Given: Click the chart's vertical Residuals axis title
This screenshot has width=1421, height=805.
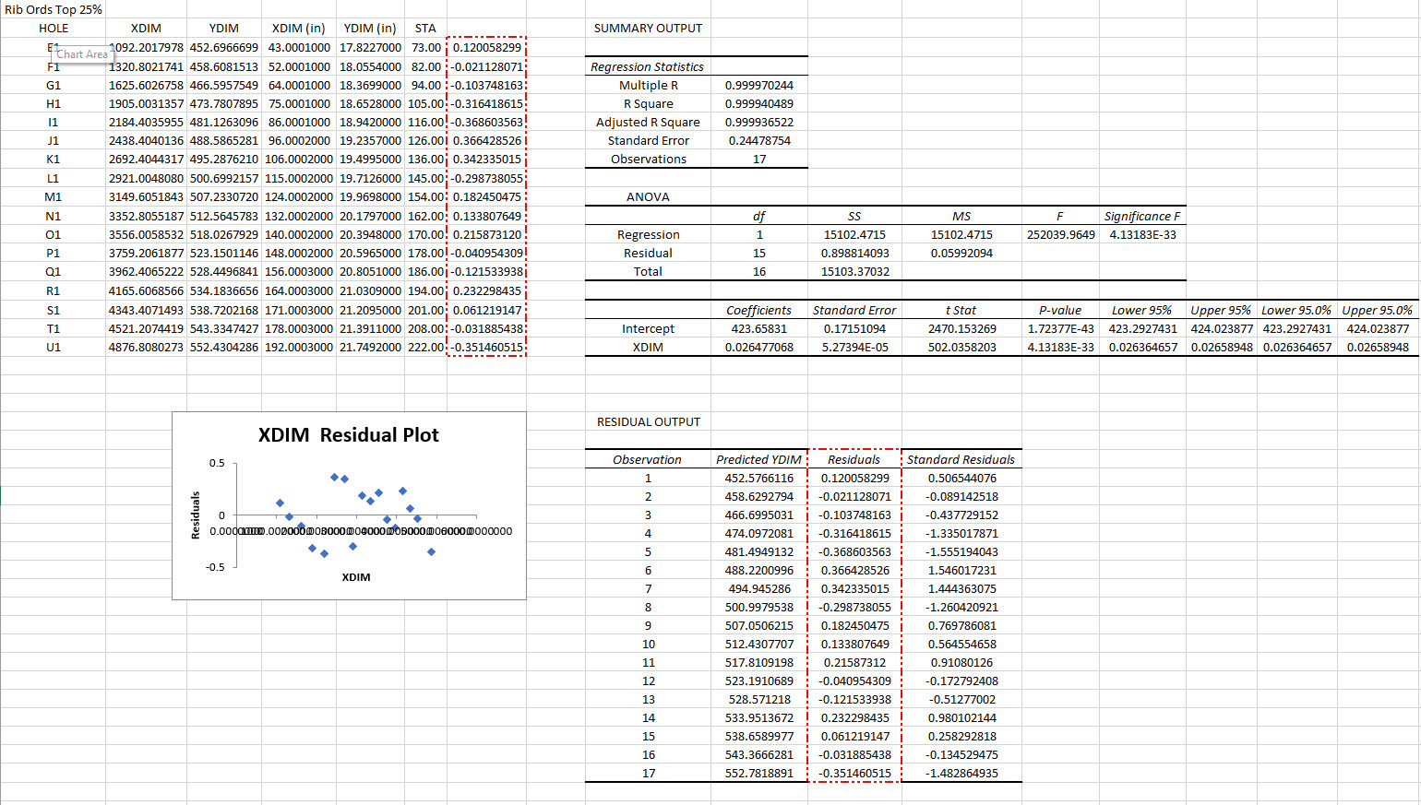Looking at the screenshot, I should pyautogui.click(x=196, y=515).
